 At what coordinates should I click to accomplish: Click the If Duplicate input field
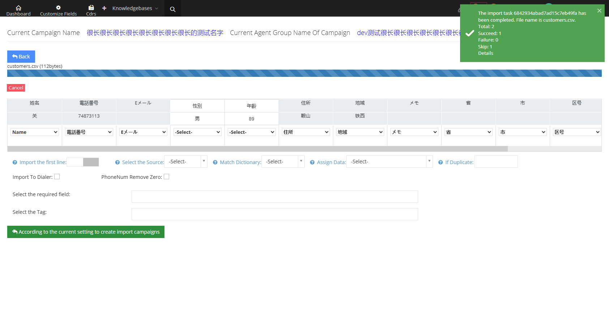click(496, 162)
